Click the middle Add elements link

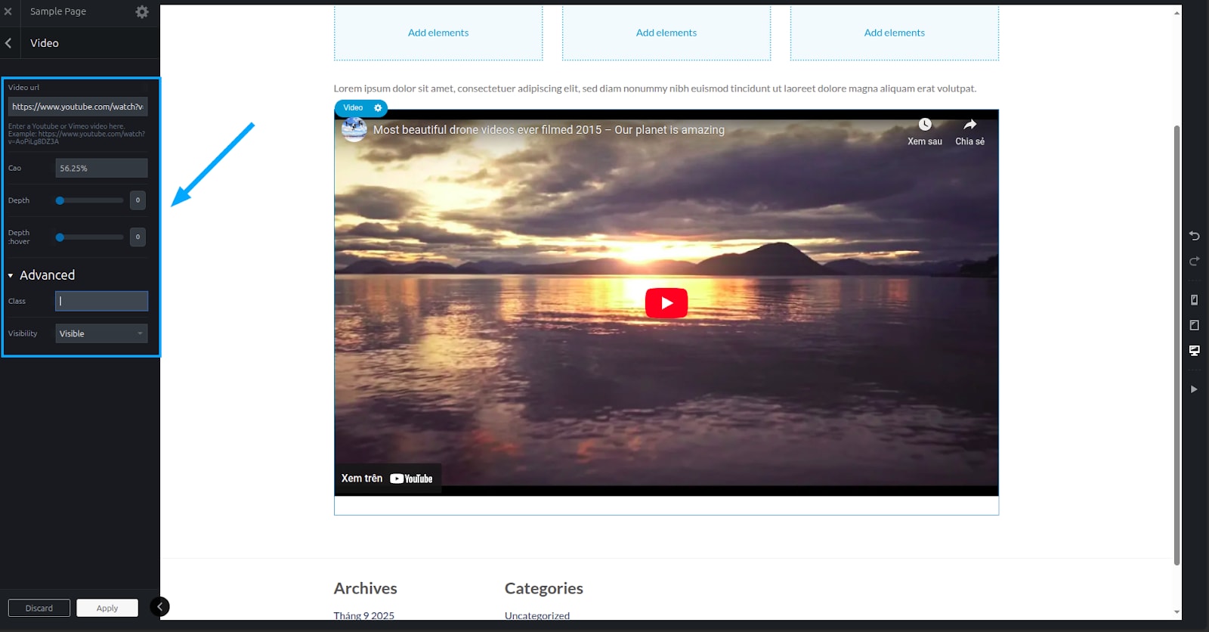tap(666, 33)
